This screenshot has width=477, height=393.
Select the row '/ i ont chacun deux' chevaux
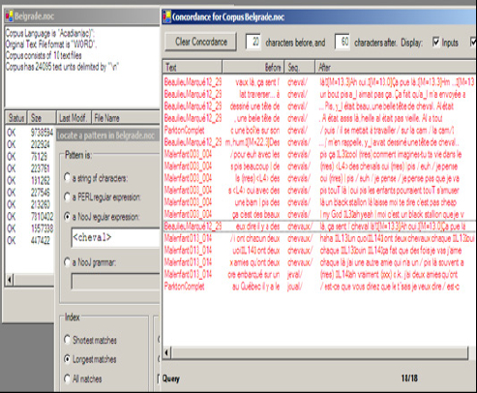point(319,238)
